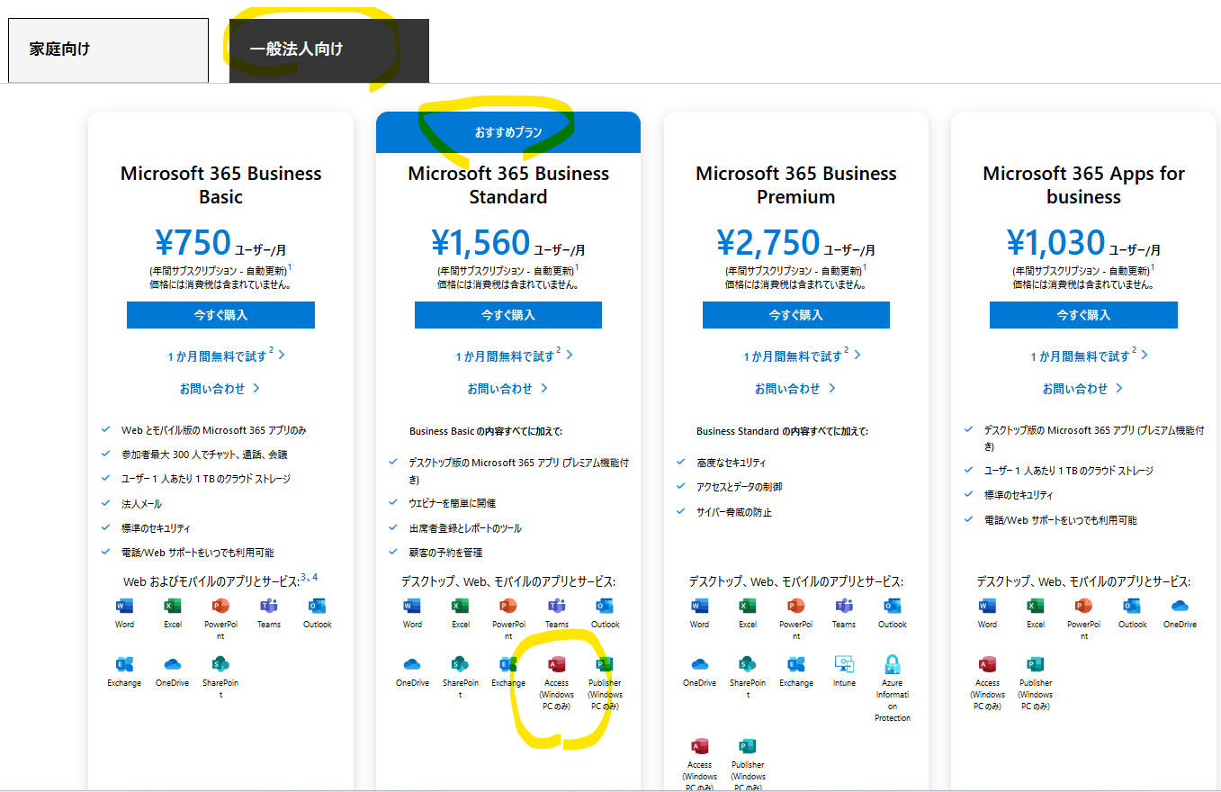Image resolution: width=1221 pixels, height=792 pixels.
Task: Open 1か月間無料で試す under Apps for business
Action: point(1090,355)
